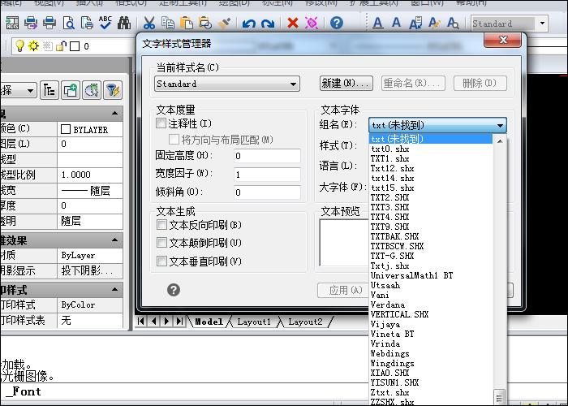Jump to first layout tab arrow
The image size is (568, 406).
[x=141, y=322]
